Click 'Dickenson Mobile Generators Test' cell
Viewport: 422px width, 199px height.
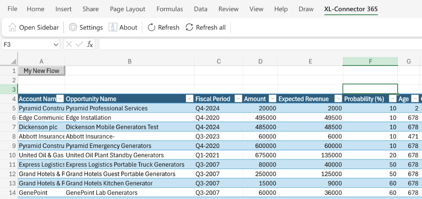[130, 127]
